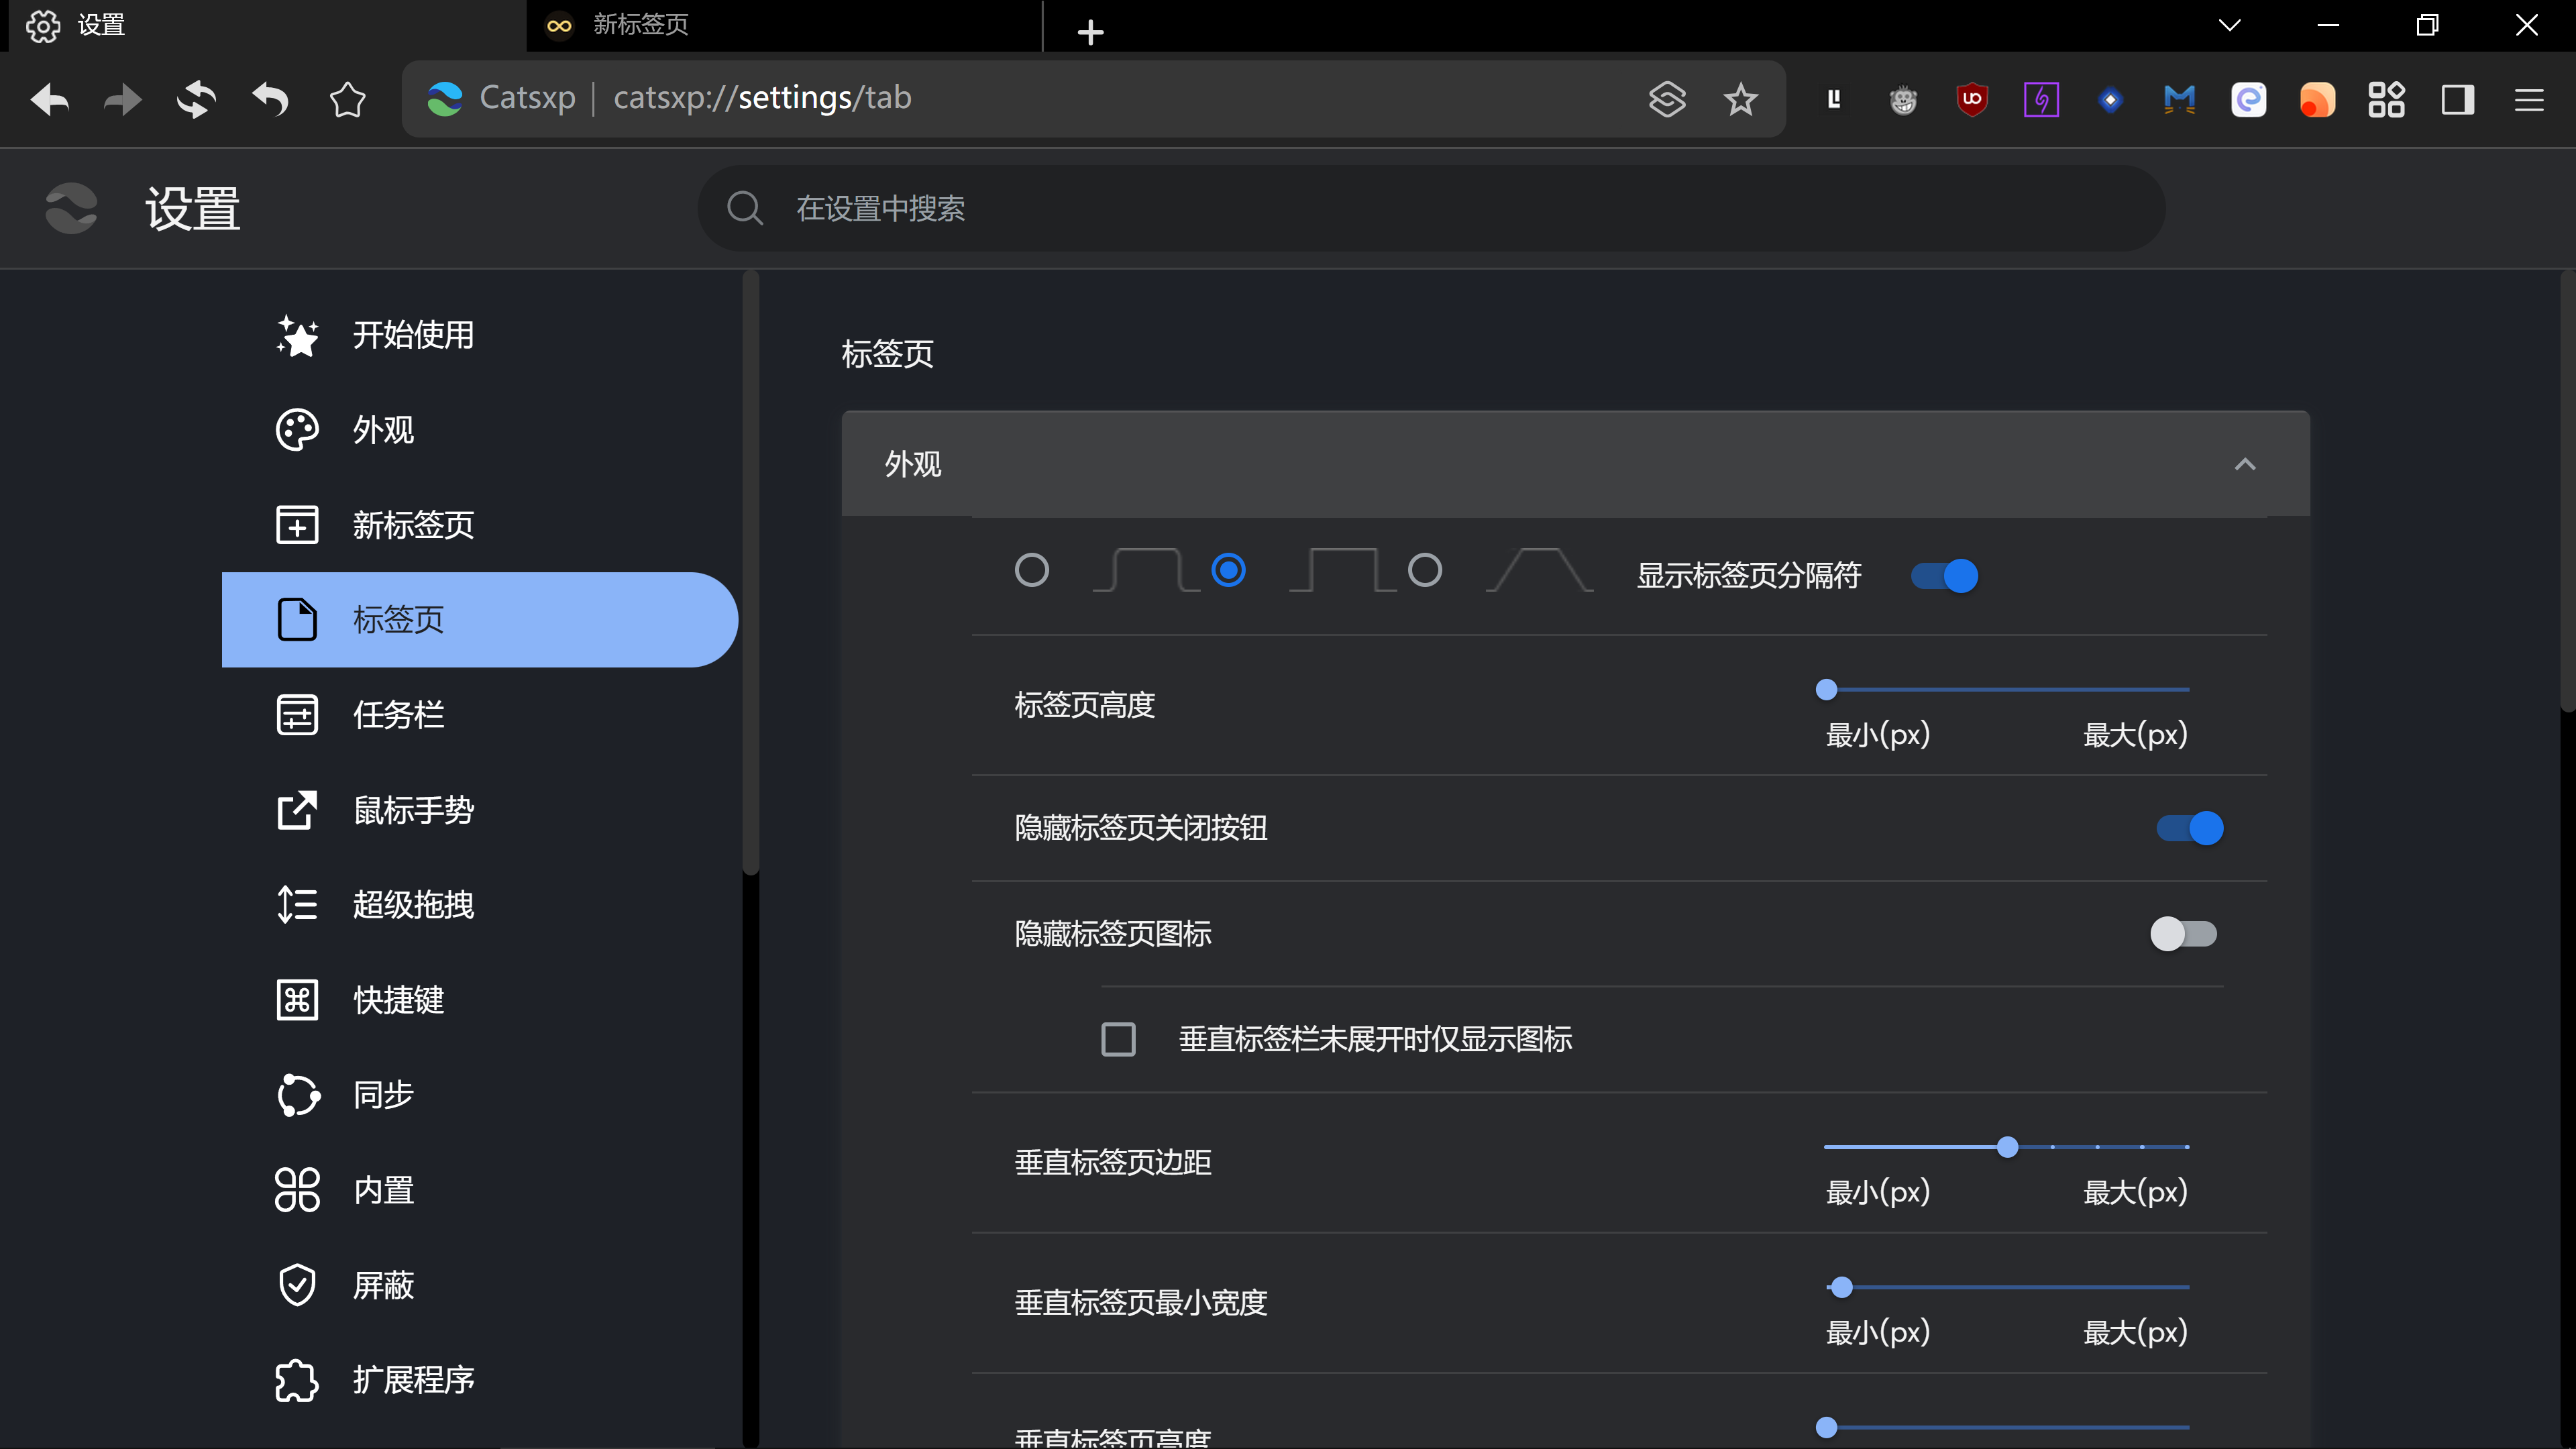Screen dimensions: 2576x1449
Task: Go to 扩展程序 settings page
Action: 413,1380
